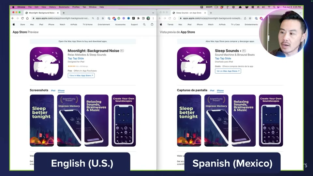Image resolution: width=313 pixels, height=176 pixels.
Task: Open the History menu
Action: 52,7
